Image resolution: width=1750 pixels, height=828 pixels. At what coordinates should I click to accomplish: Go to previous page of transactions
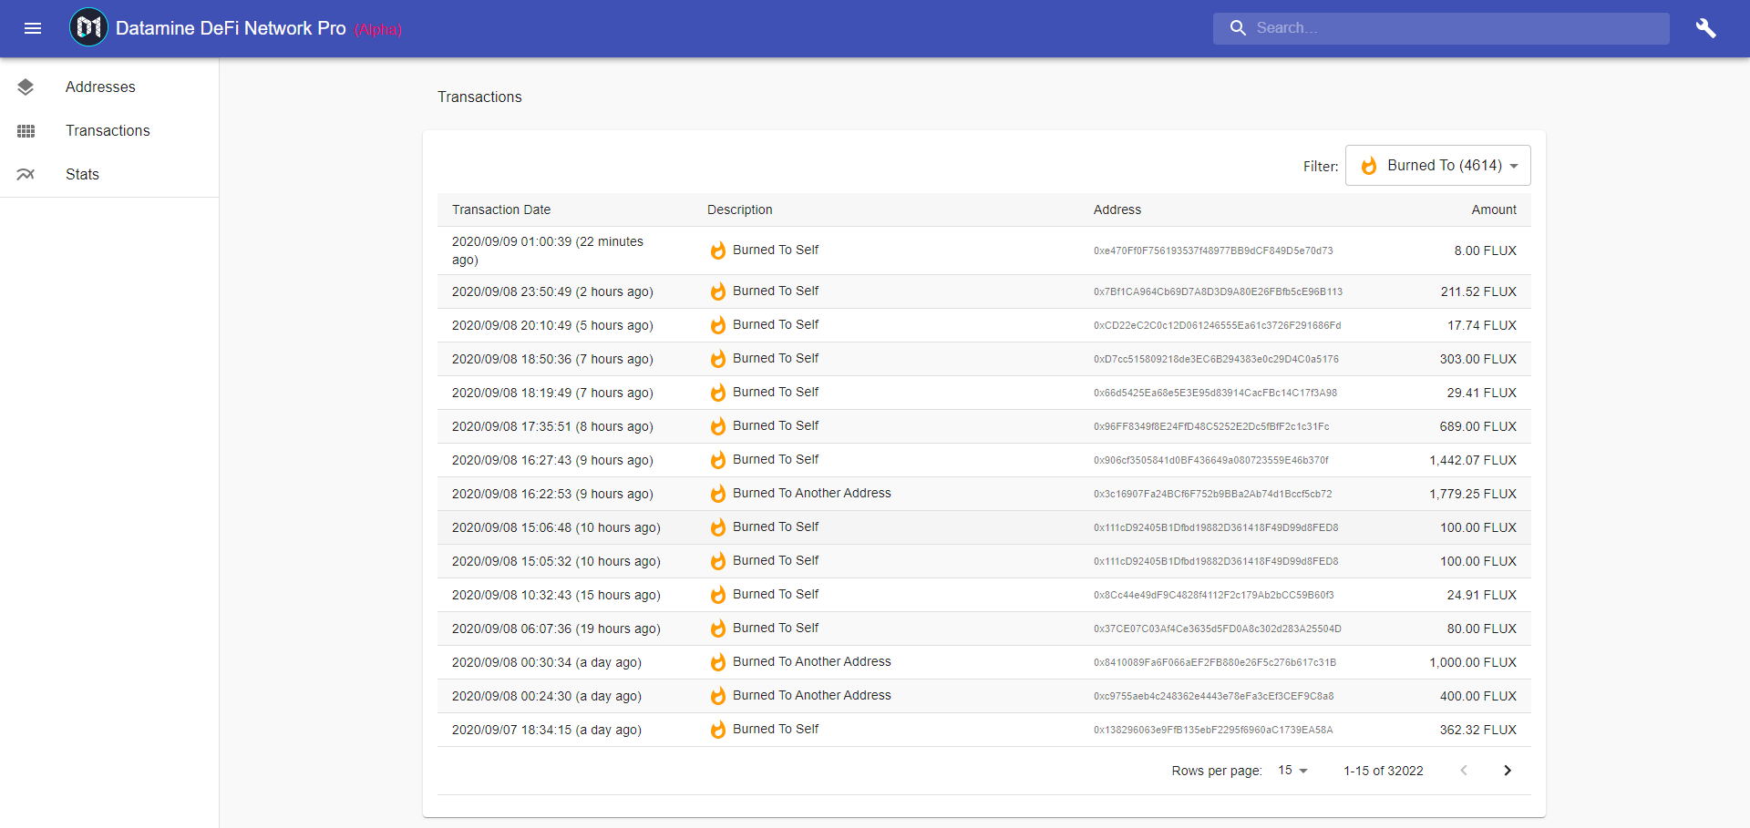coord(1464,771)
